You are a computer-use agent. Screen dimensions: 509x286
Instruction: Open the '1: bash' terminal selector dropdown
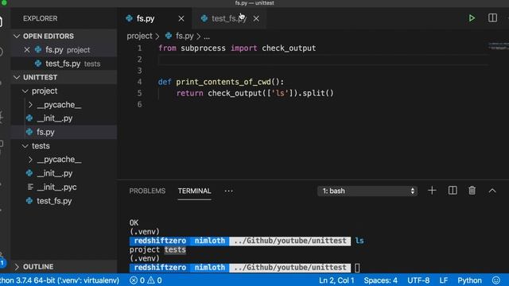pos(367,191)
